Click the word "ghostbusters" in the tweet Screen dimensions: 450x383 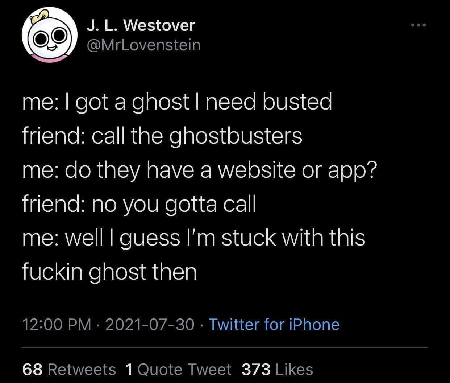(x=236, y=136)
